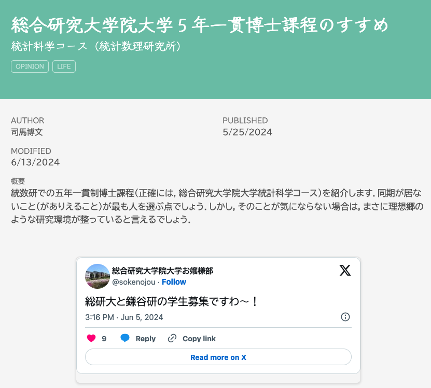Click the Reply text label
Viewport: 431px width, 388px height.
145,339
